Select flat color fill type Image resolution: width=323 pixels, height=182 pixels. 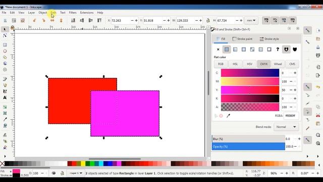pos(227,50)
